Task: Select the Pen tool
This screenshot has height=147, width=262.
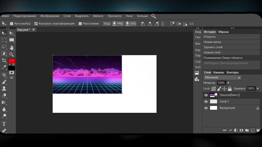Action: pos(4,130)
